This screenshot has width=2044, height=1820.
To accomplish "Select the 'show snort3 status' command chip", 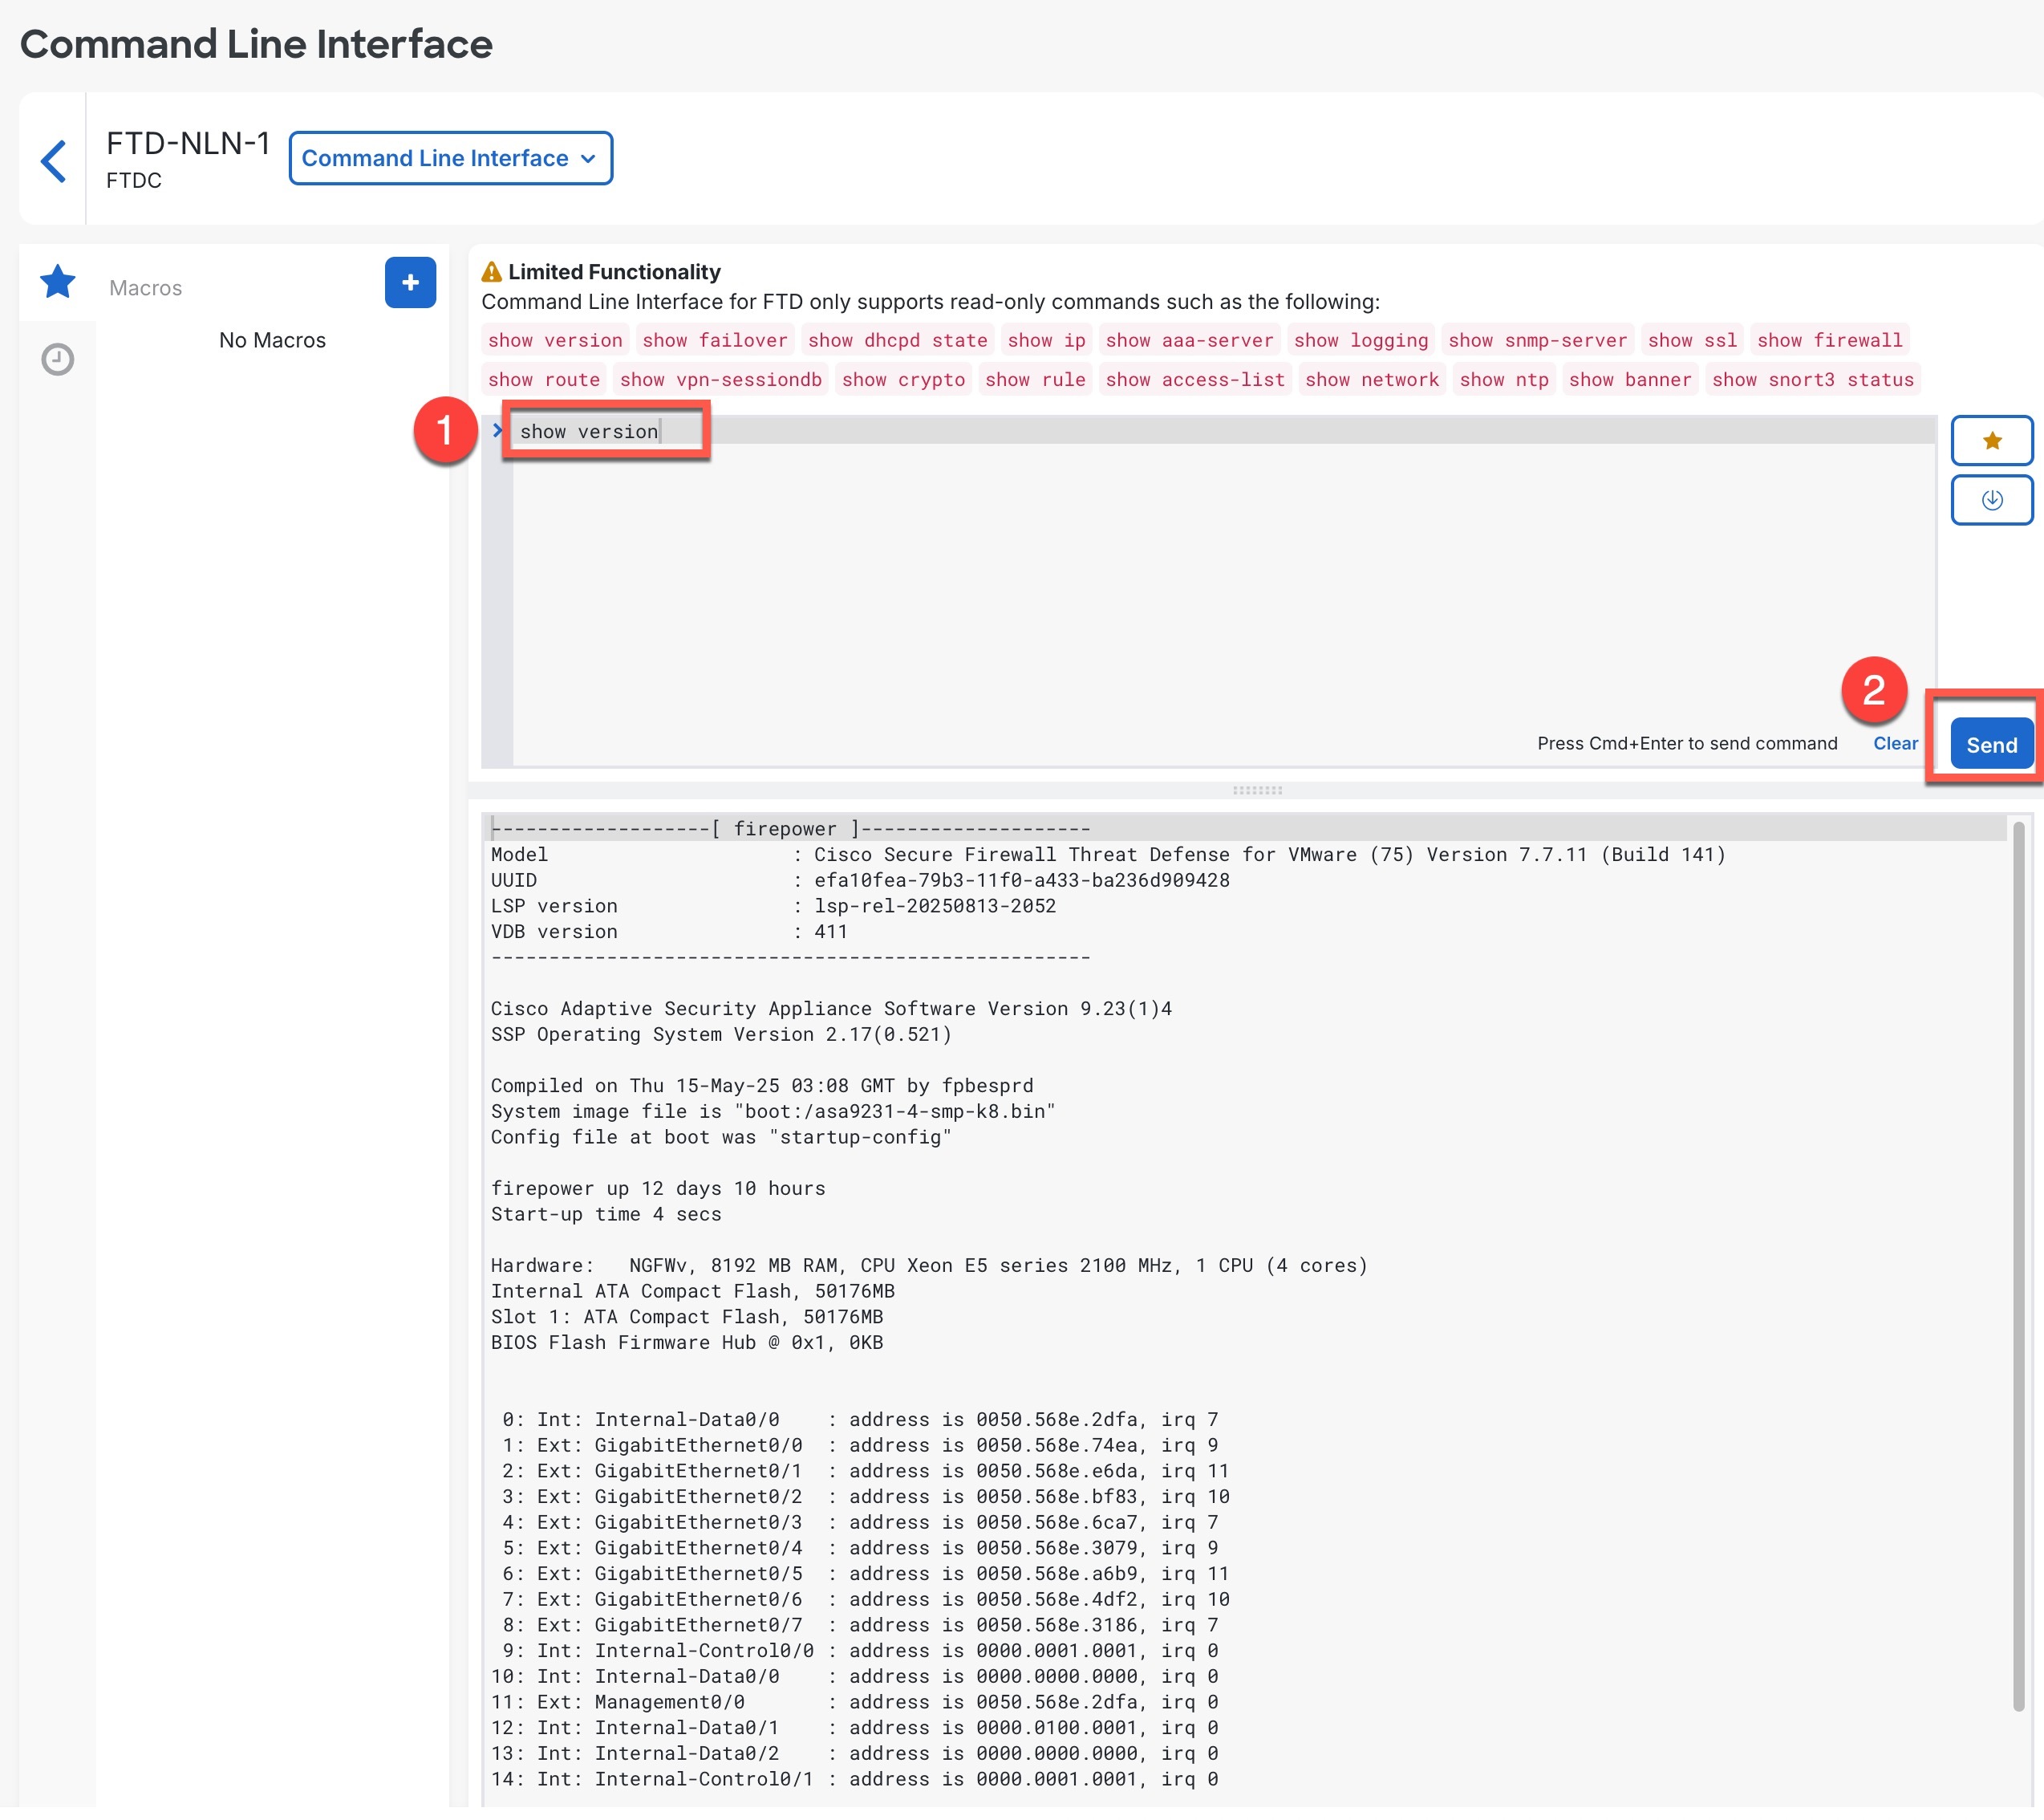I will click(1812, 380).
